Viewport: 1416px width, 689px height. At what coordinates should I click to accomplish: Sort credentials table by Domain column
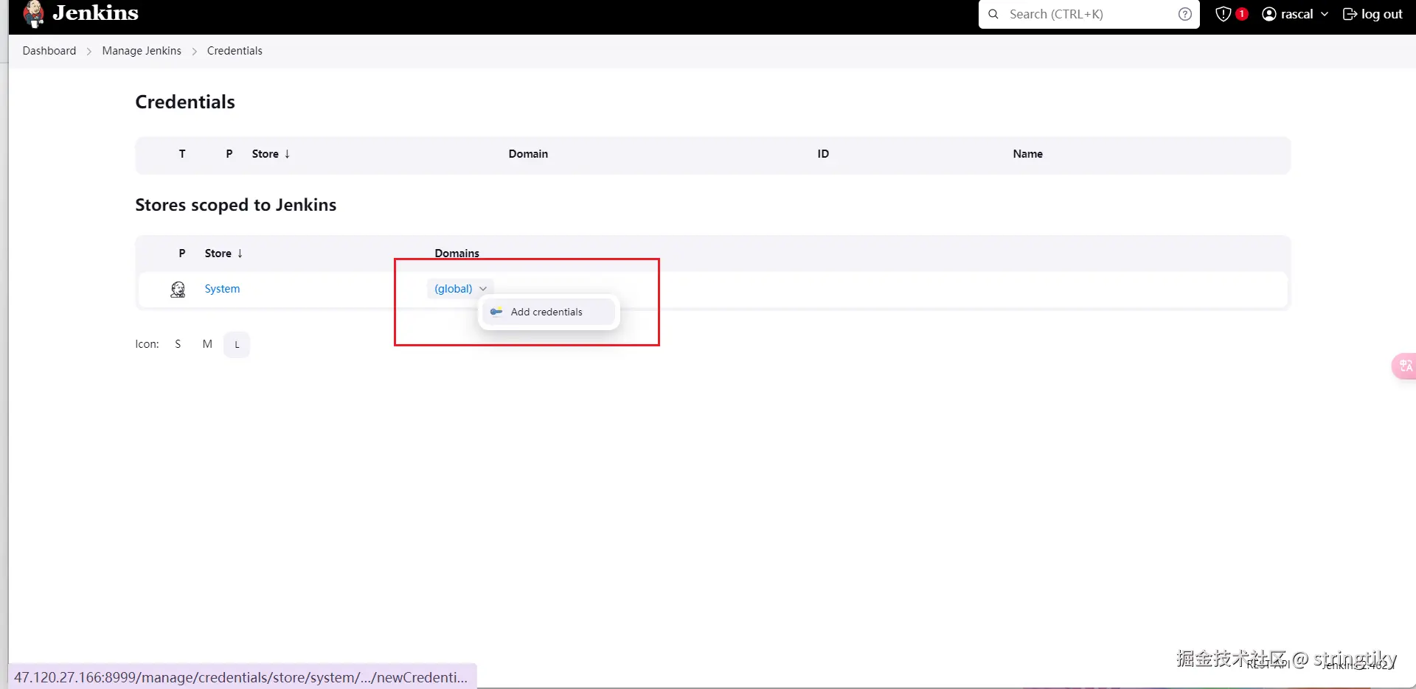(x=528, y=154)
